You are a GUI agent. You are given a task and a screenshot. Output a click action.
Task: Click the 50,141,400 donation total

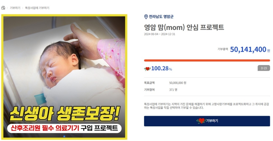248,49
